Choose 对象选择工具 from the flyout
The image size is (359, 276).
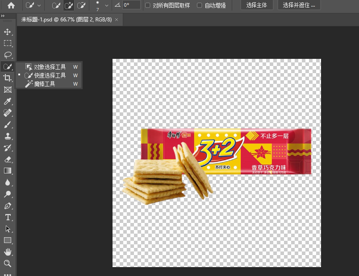(x=49, y=67)
